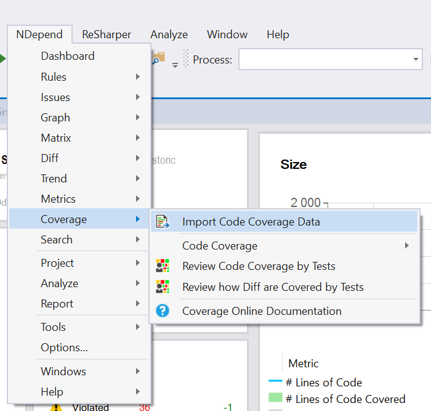
Task: Click the Coverage Online Documentation help icon
Action: coord(163,311)
